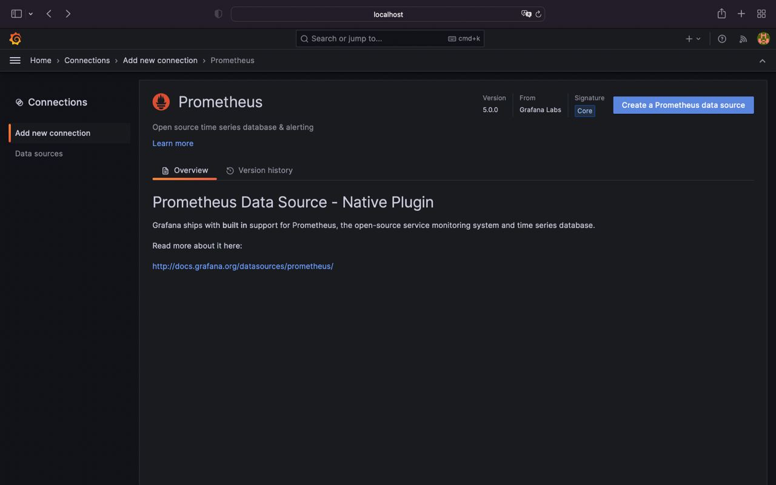The width and height of the screenshot is (776, 485).
Task: Click the Prometheus breadcrumb text
Action: [x=232, y=60]
